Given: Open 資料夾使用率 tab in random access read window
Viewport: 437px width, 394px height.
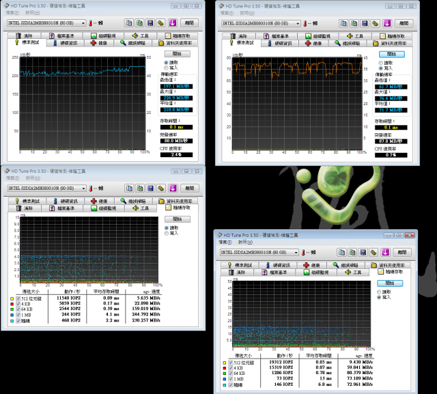Looking at the screenshot, I should 175,201.
